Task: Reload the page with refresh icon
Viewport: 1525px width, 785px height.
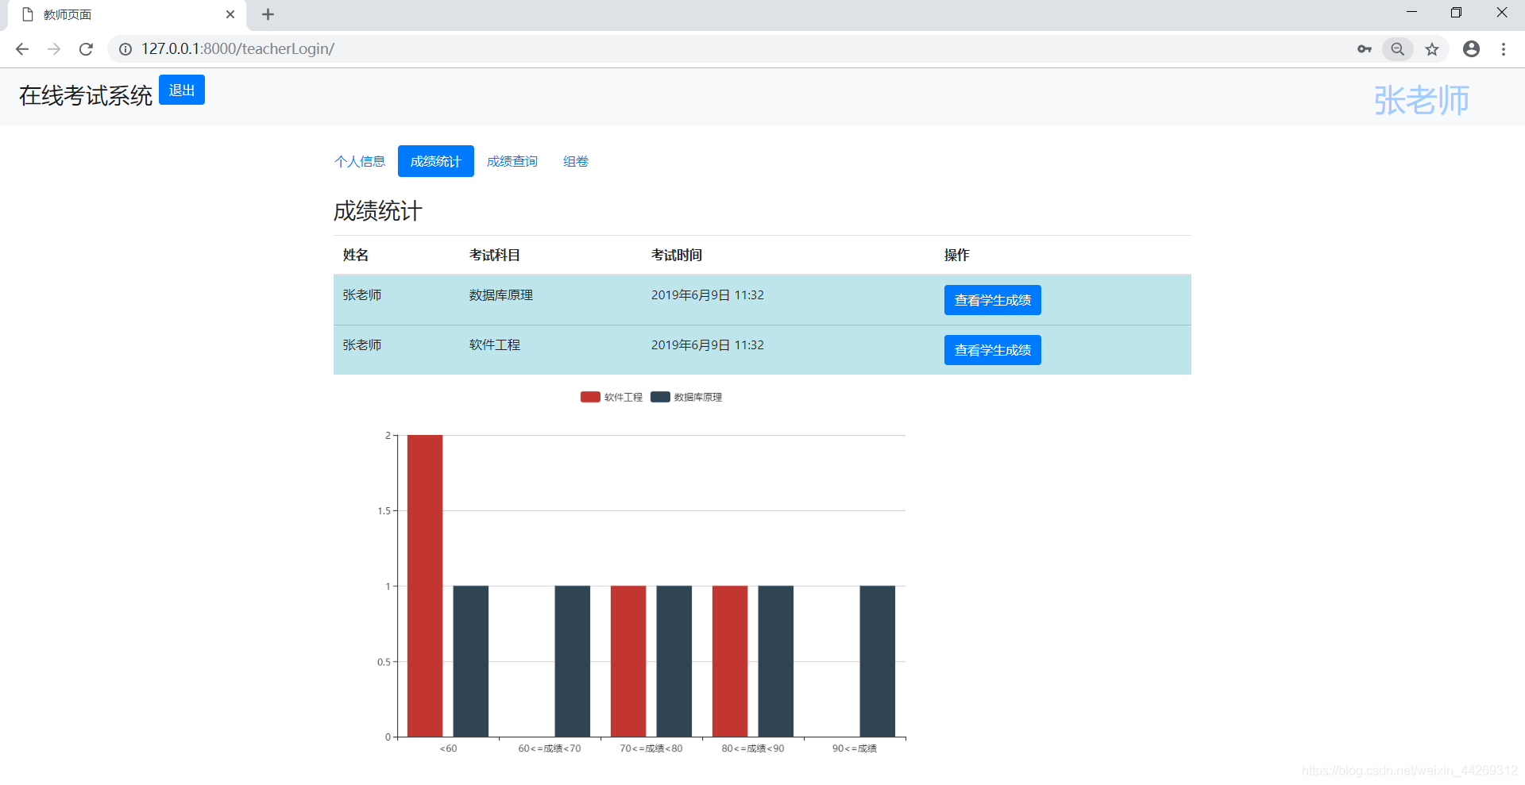Action: pos(86,49)
